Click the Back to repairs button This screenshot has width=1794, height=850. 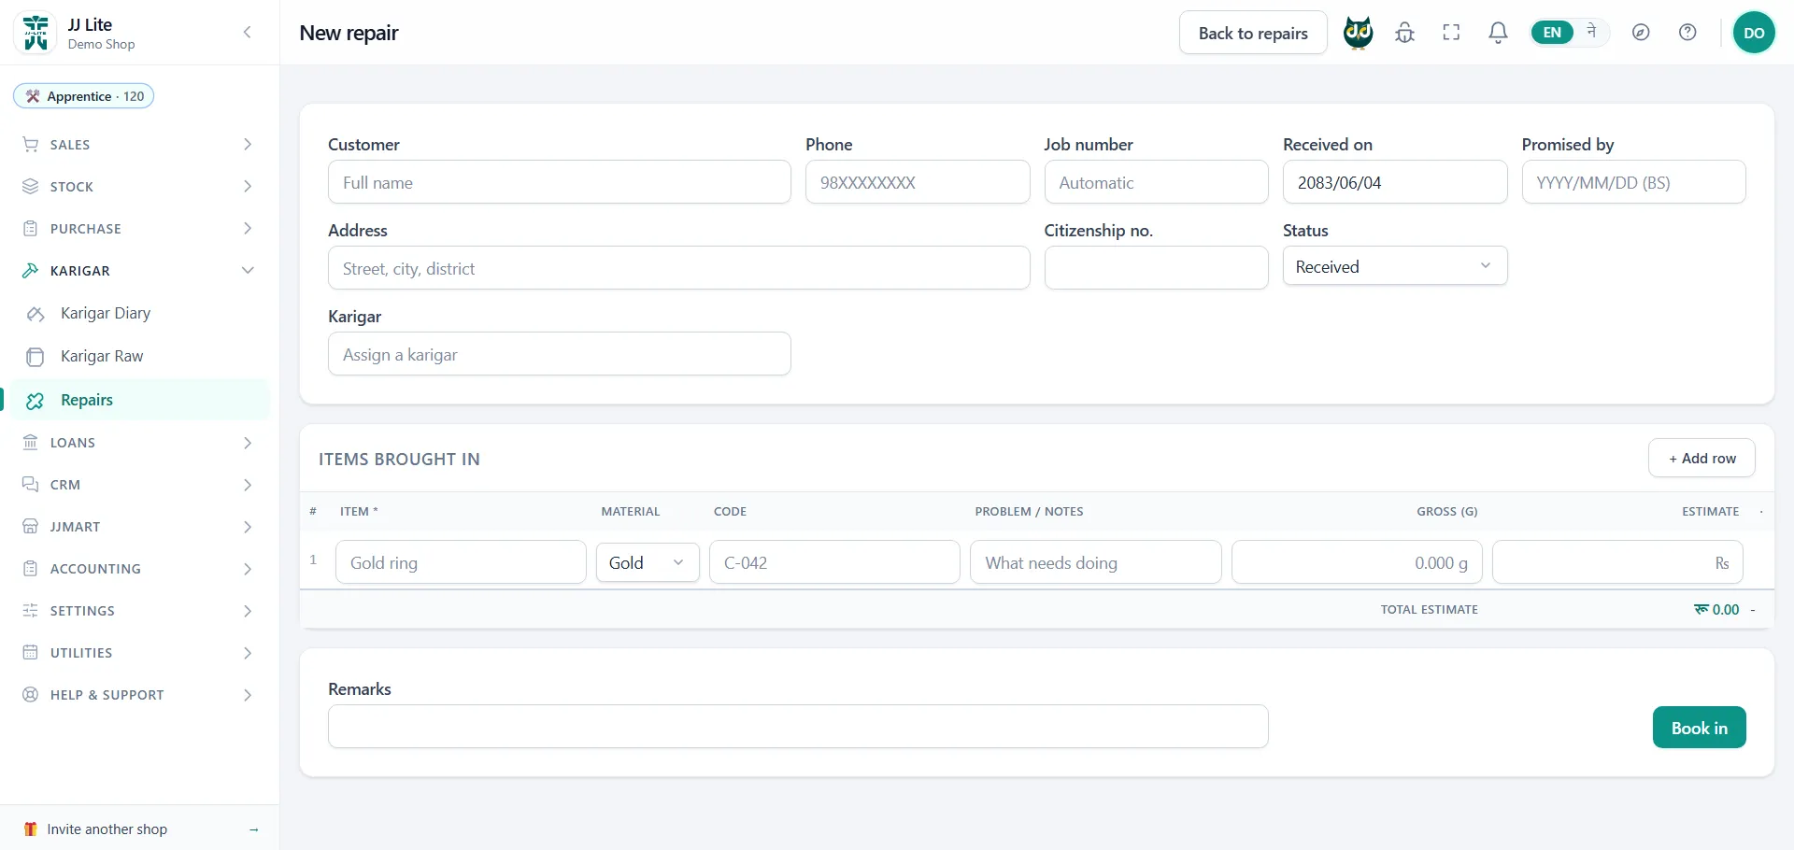tap(1253, 33)
